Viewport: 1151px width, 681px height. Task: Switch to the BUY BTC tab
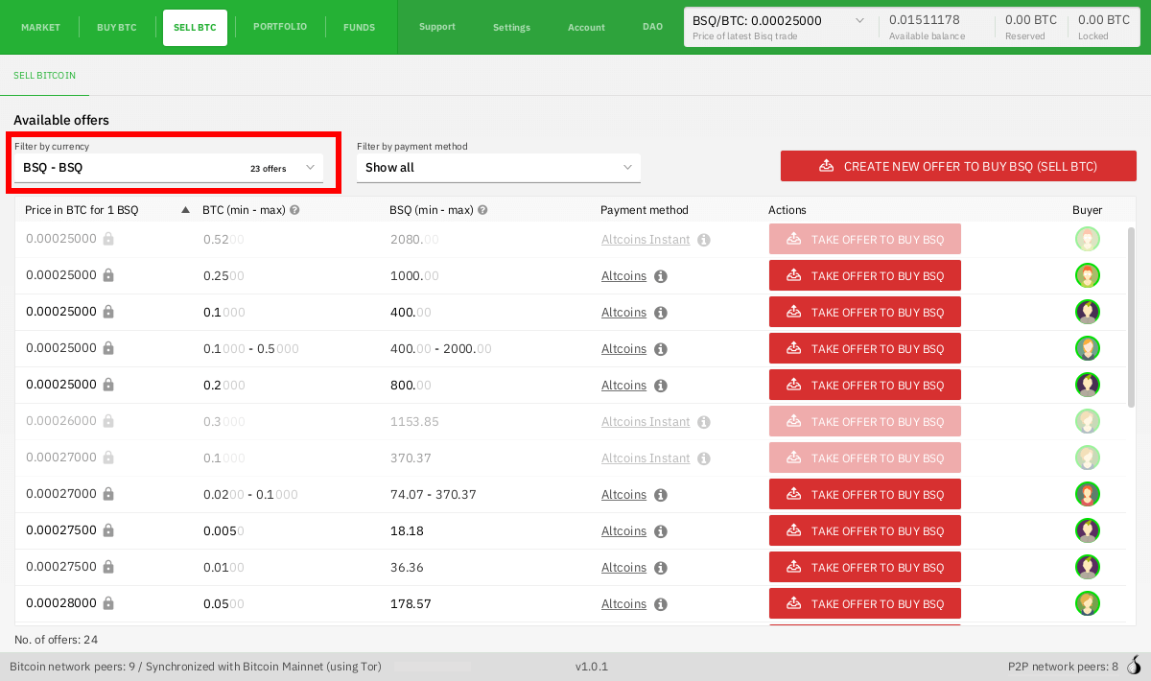117,28
